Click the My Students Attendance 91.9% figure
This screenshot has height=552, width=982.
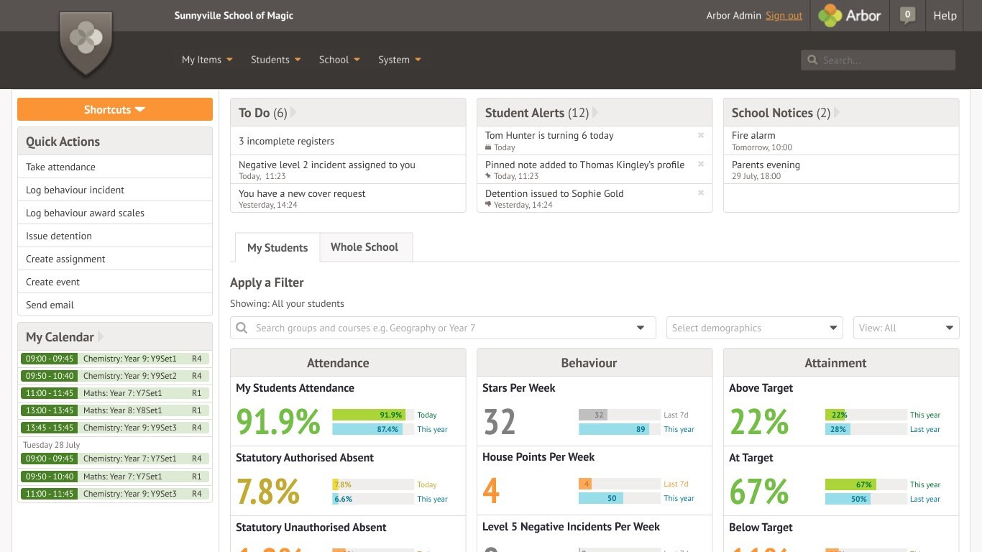coord(278,422)
